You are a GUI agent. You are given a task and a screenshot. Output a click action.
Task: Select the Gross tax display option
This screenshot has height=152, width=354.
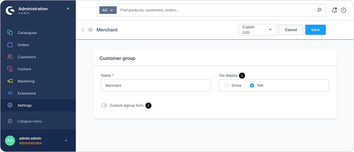[x=226, y=85]
